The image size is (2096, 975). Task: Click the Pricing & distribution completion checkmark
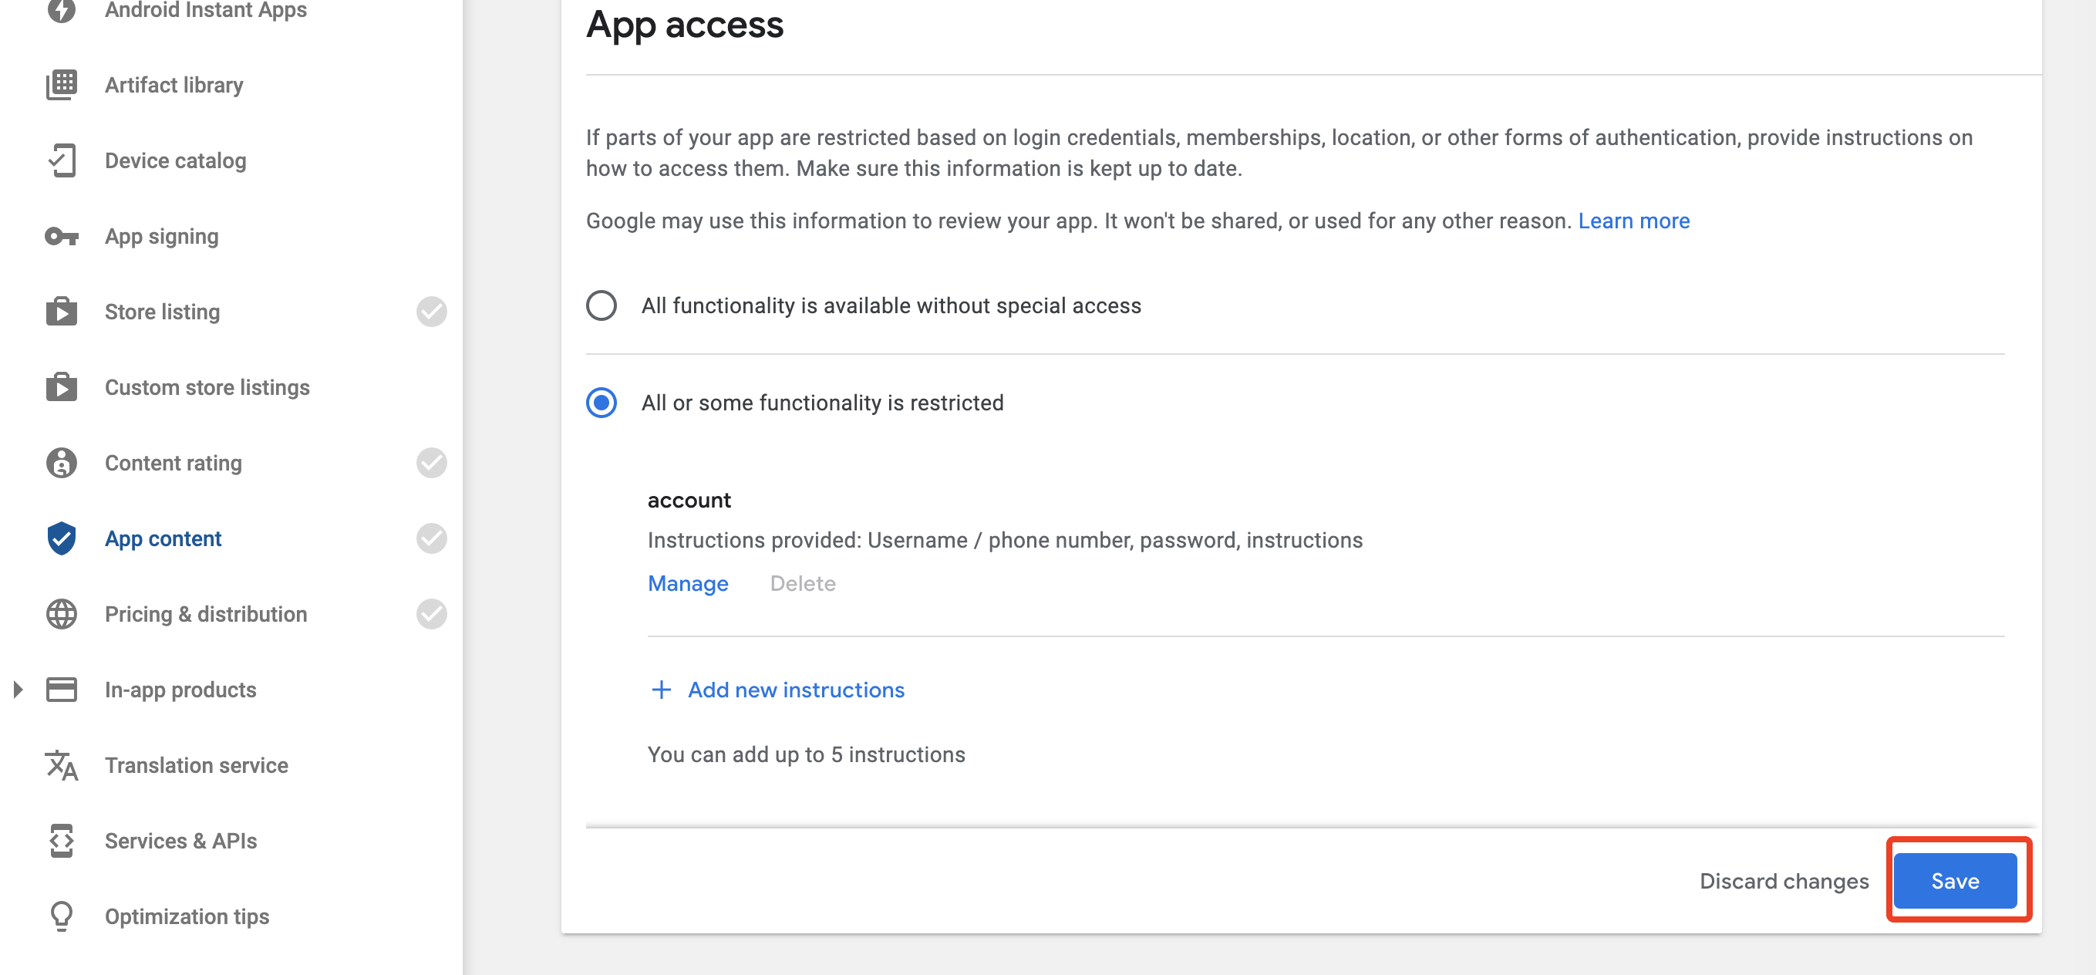click(432, 614)
